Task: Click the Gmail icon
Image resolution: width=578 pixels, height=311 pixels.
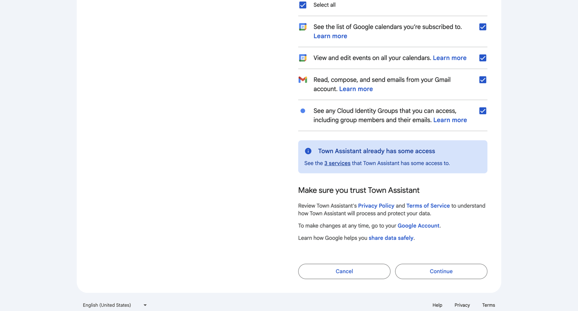Action: (x=303, y=80)
